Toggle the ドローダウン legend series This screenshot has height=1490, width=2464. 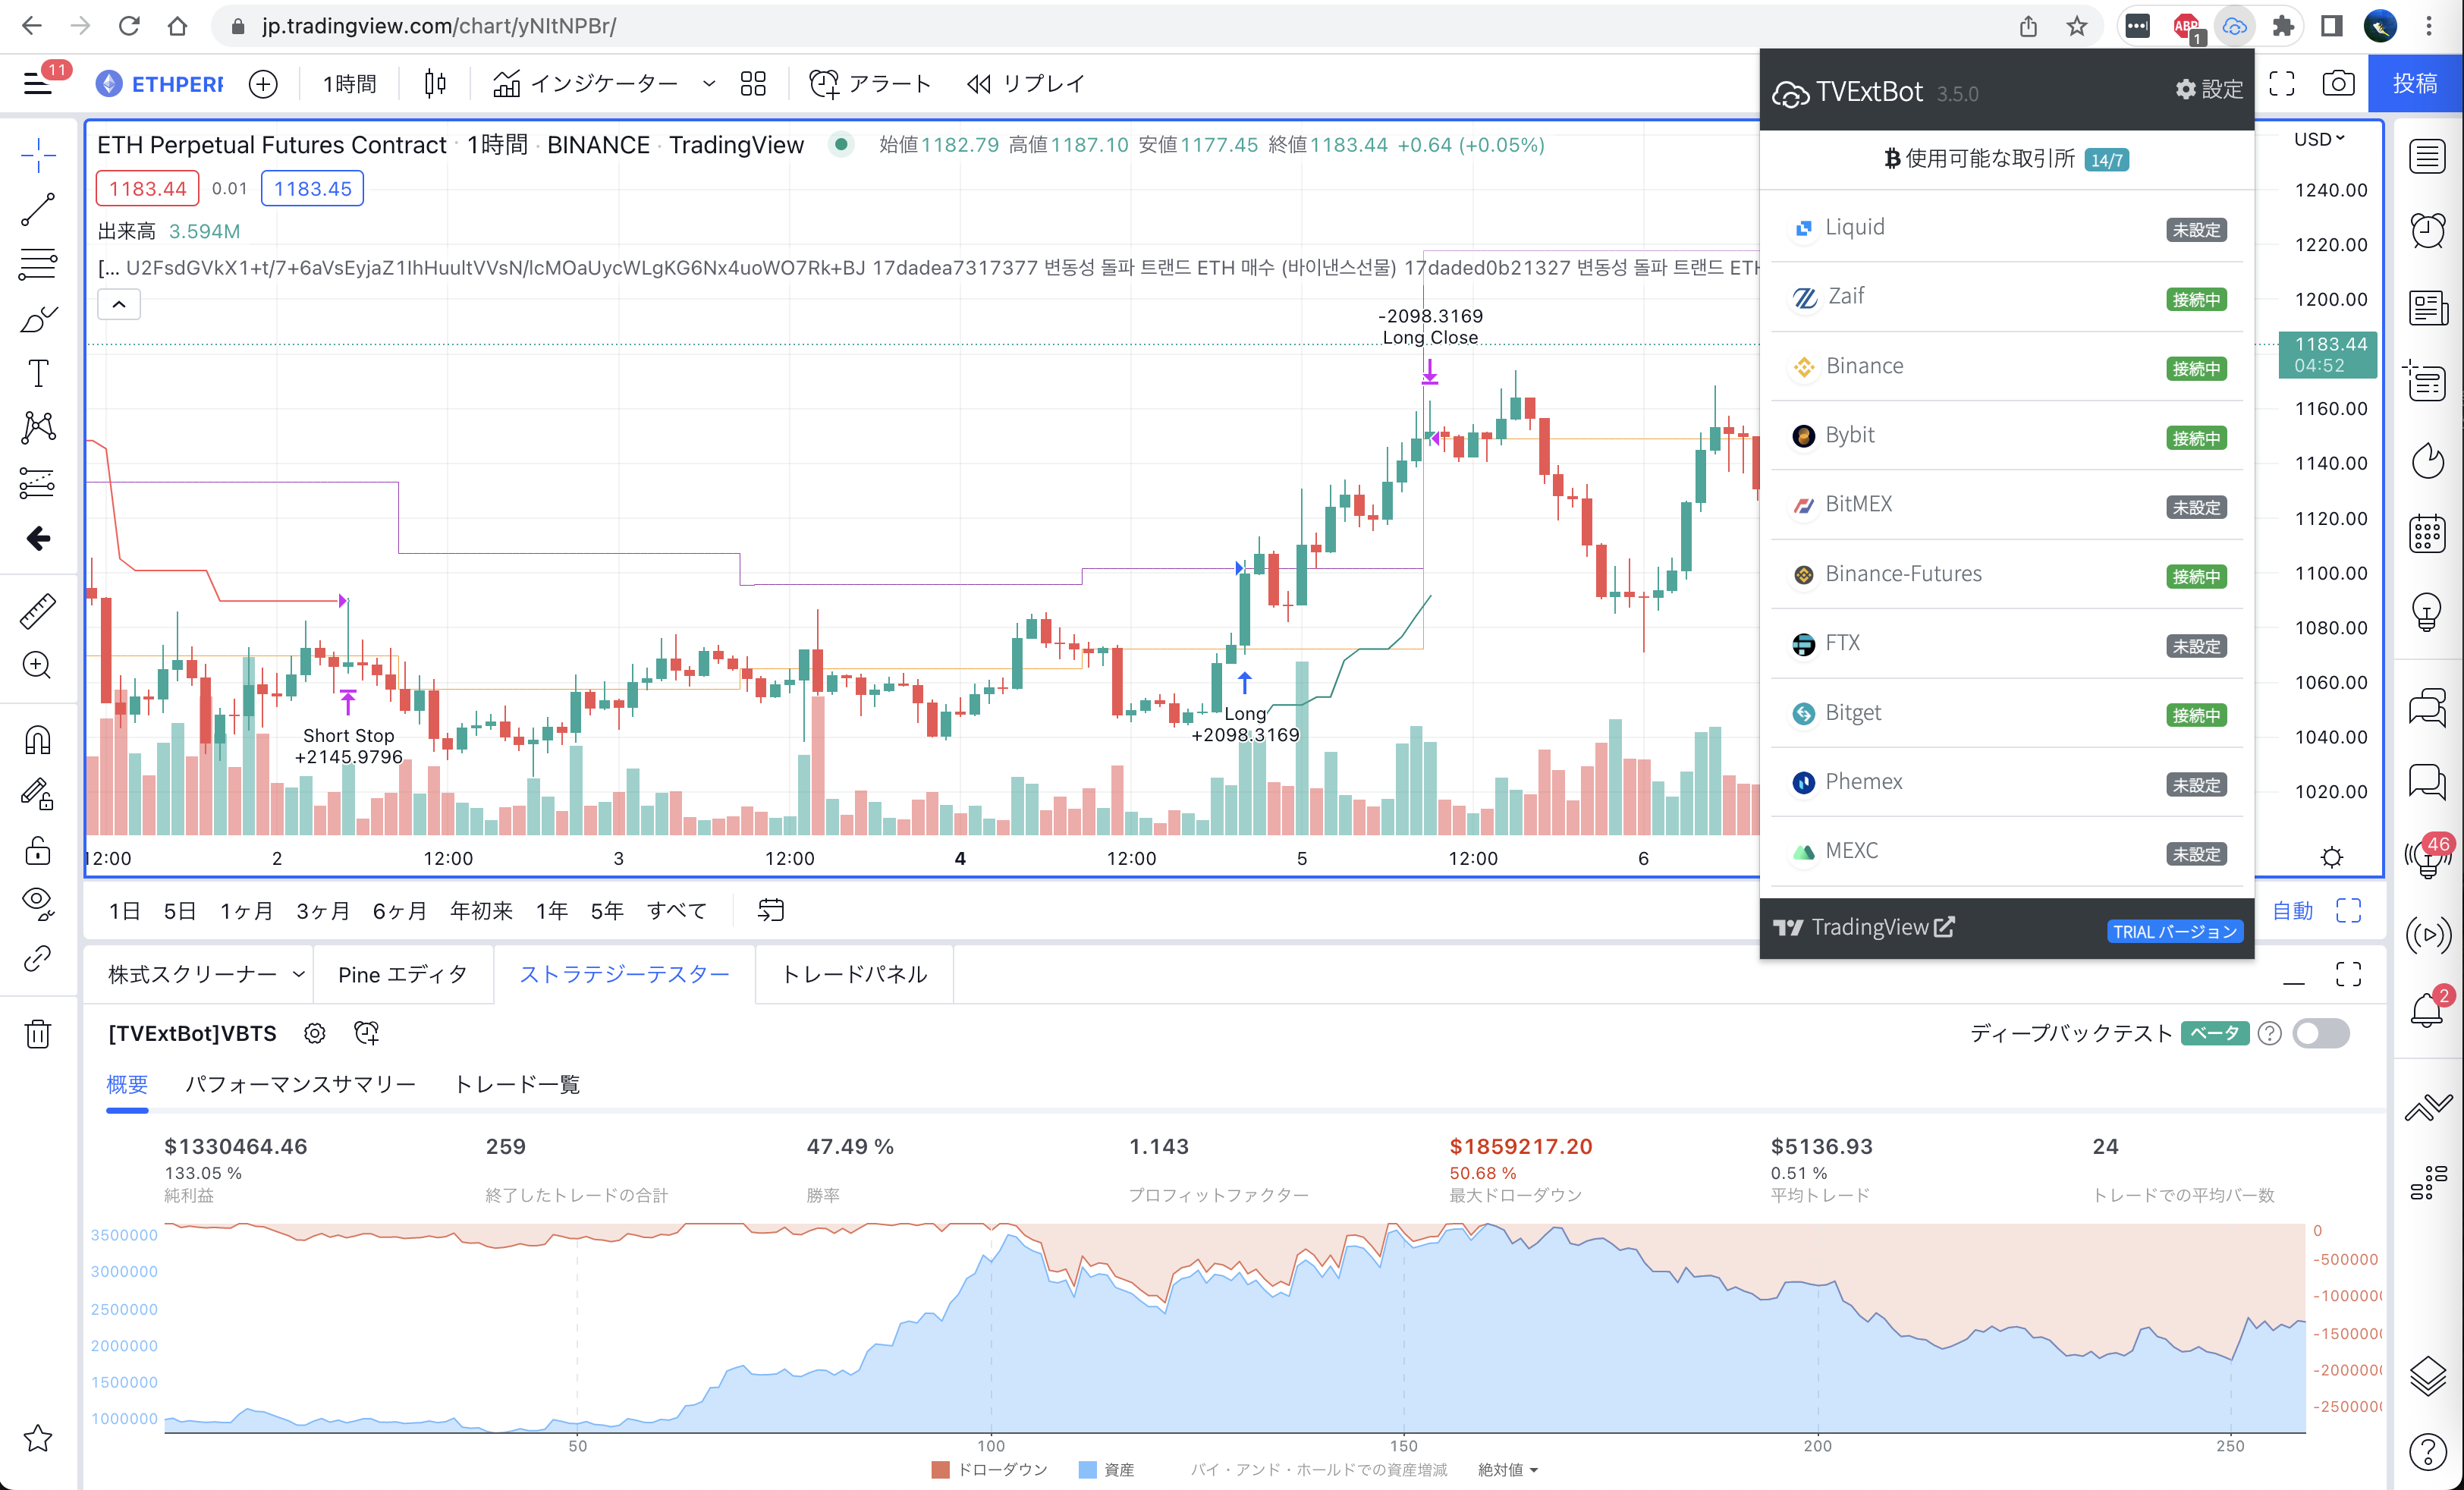(989, 1469)
